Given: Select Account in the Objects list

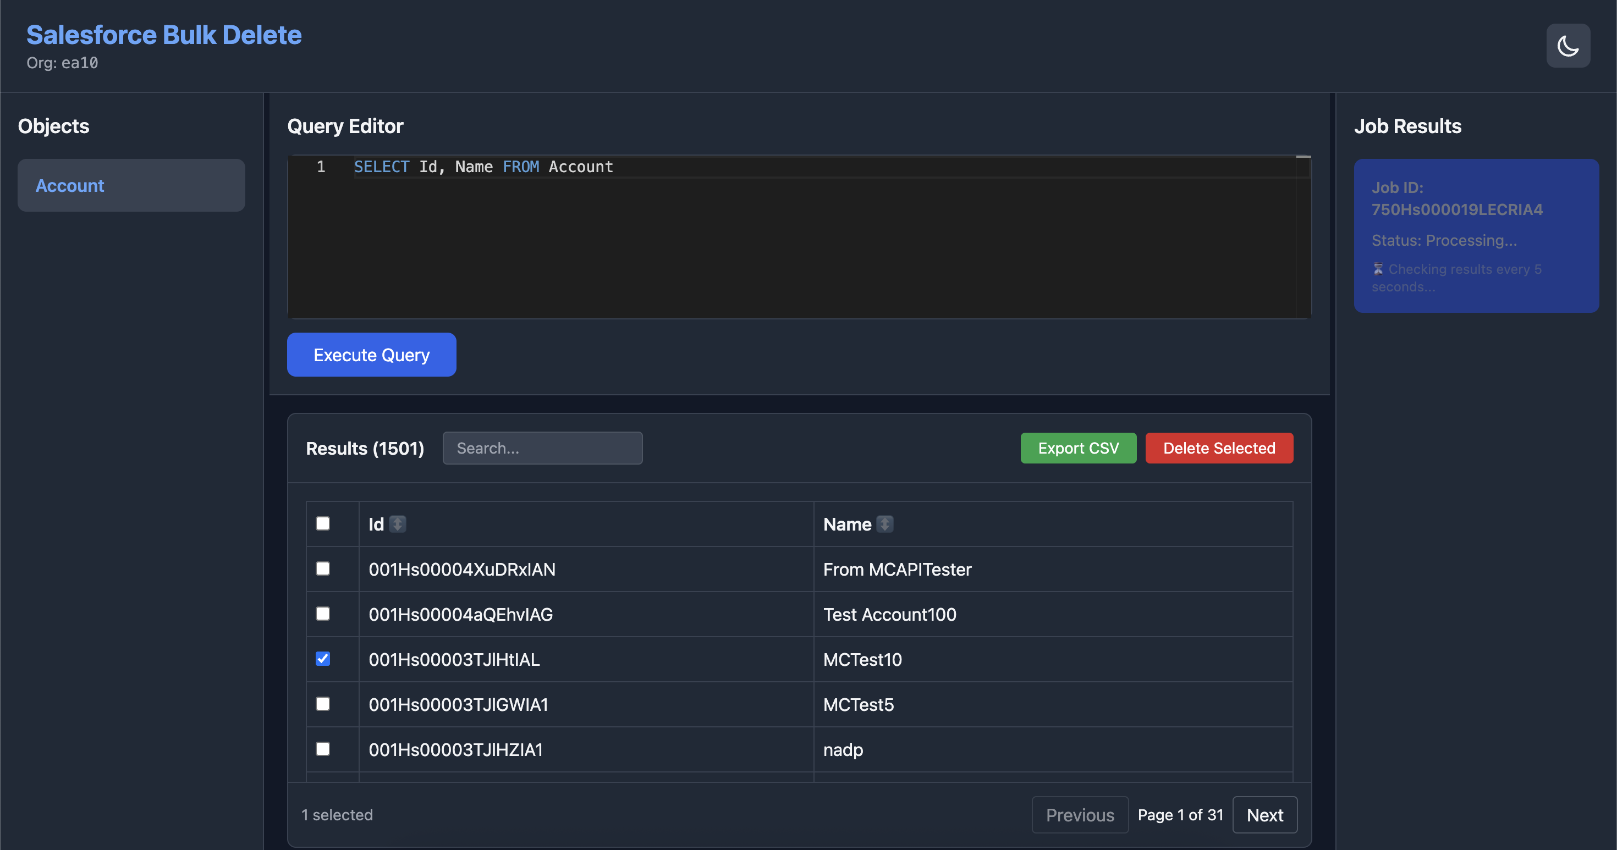Looking at the screenshot, I should (x=131, y=185).
